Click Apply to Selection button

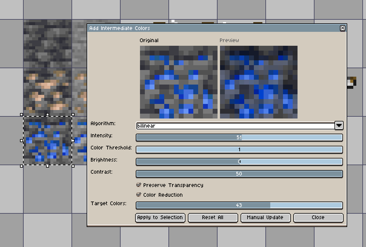pos(160,218)
